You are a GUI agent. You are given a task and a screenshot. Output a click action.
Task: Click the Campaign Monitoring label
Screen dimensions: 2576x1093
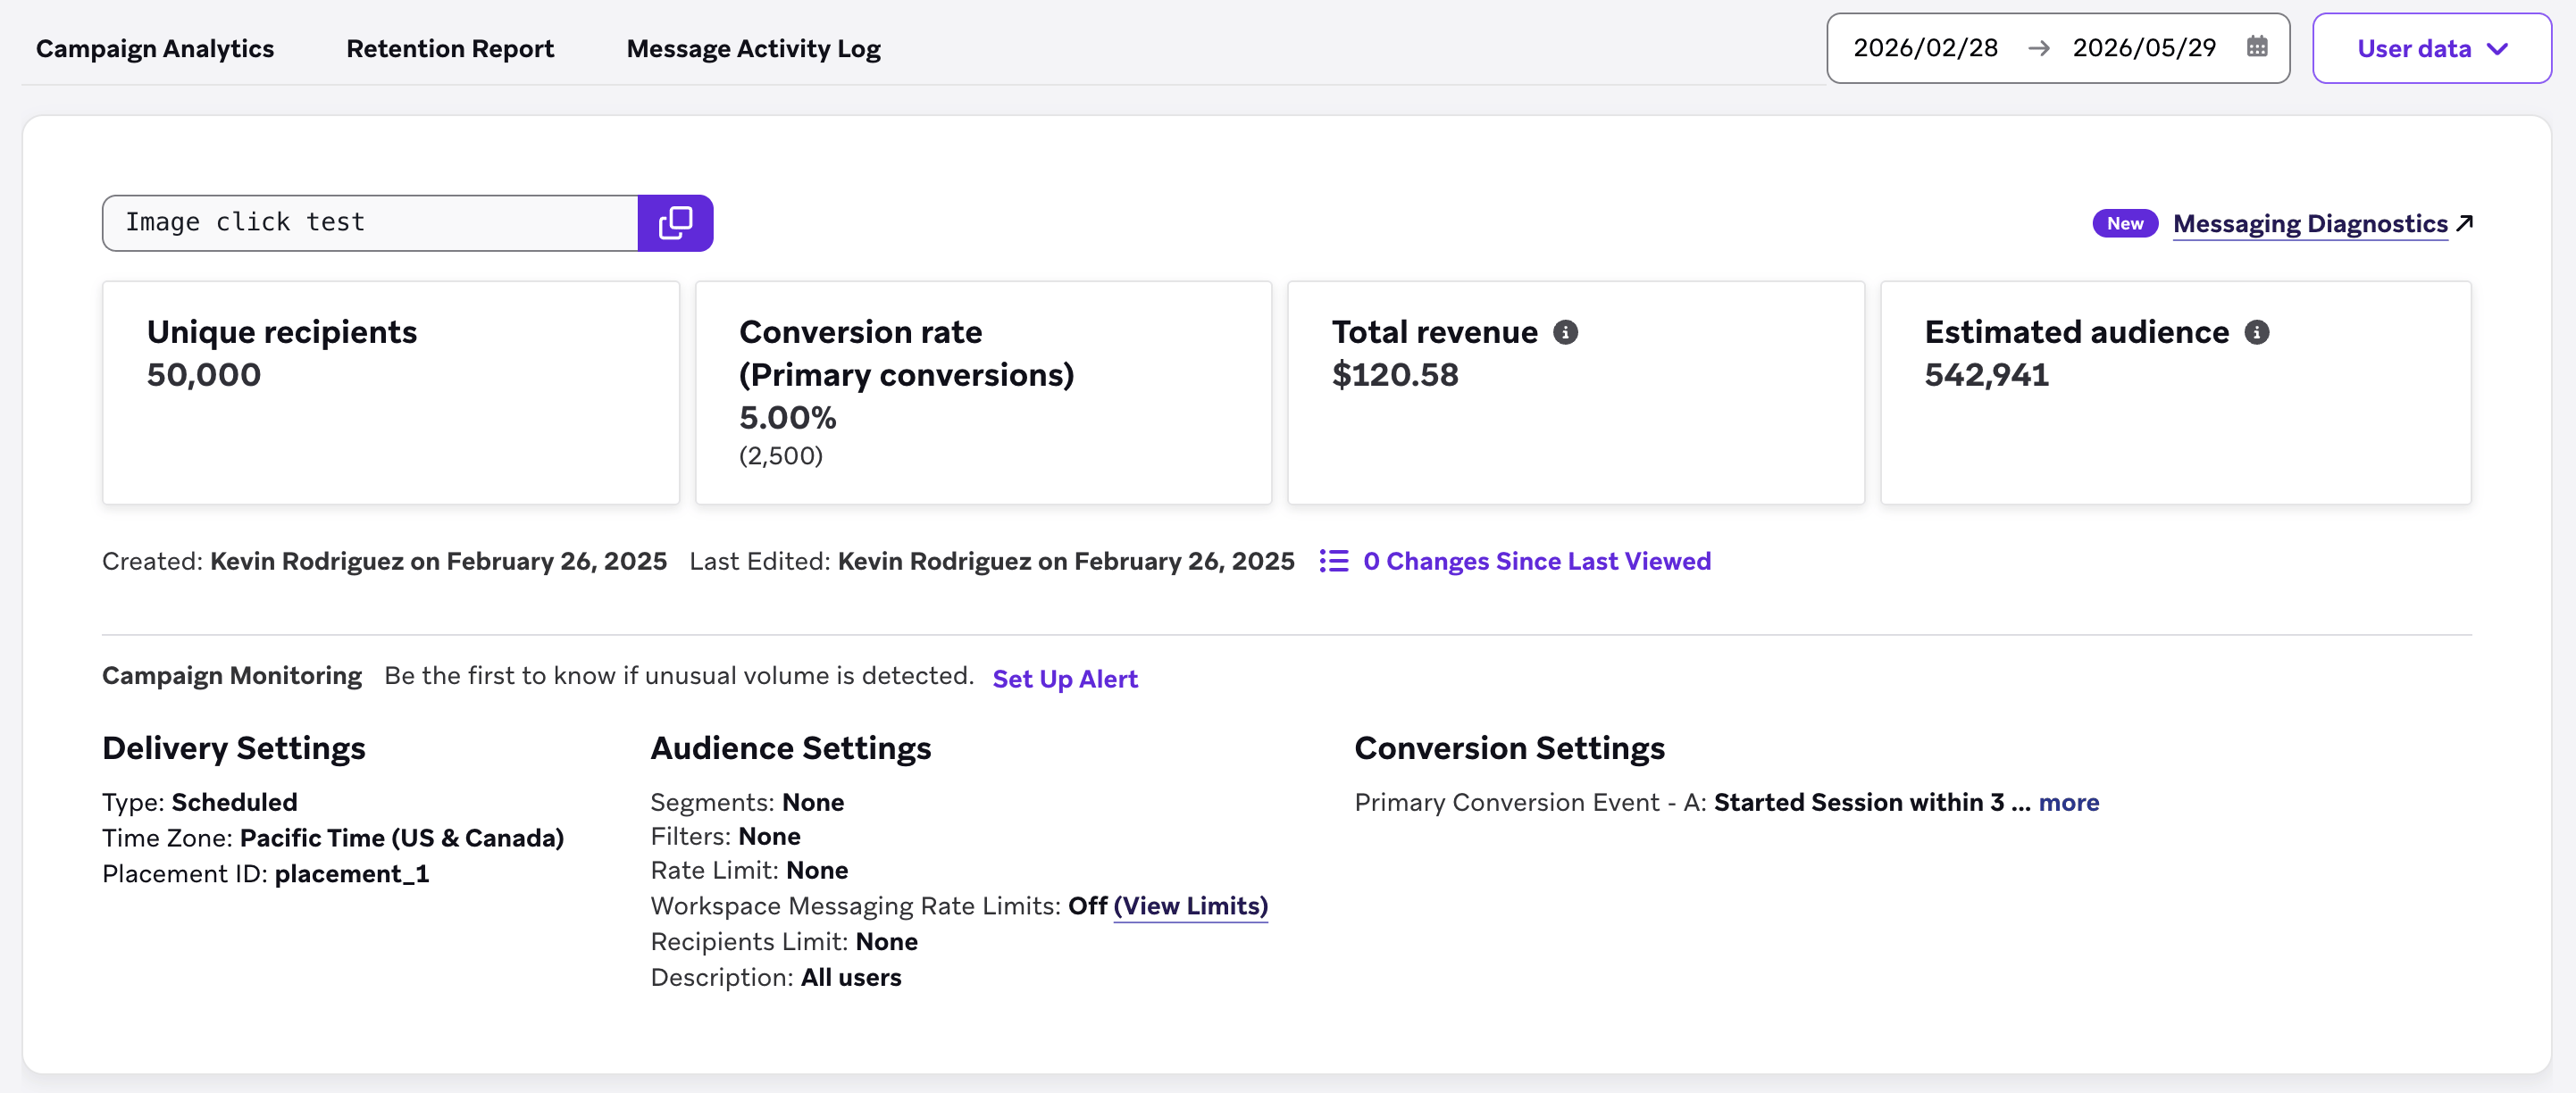(x=232, y=676)
